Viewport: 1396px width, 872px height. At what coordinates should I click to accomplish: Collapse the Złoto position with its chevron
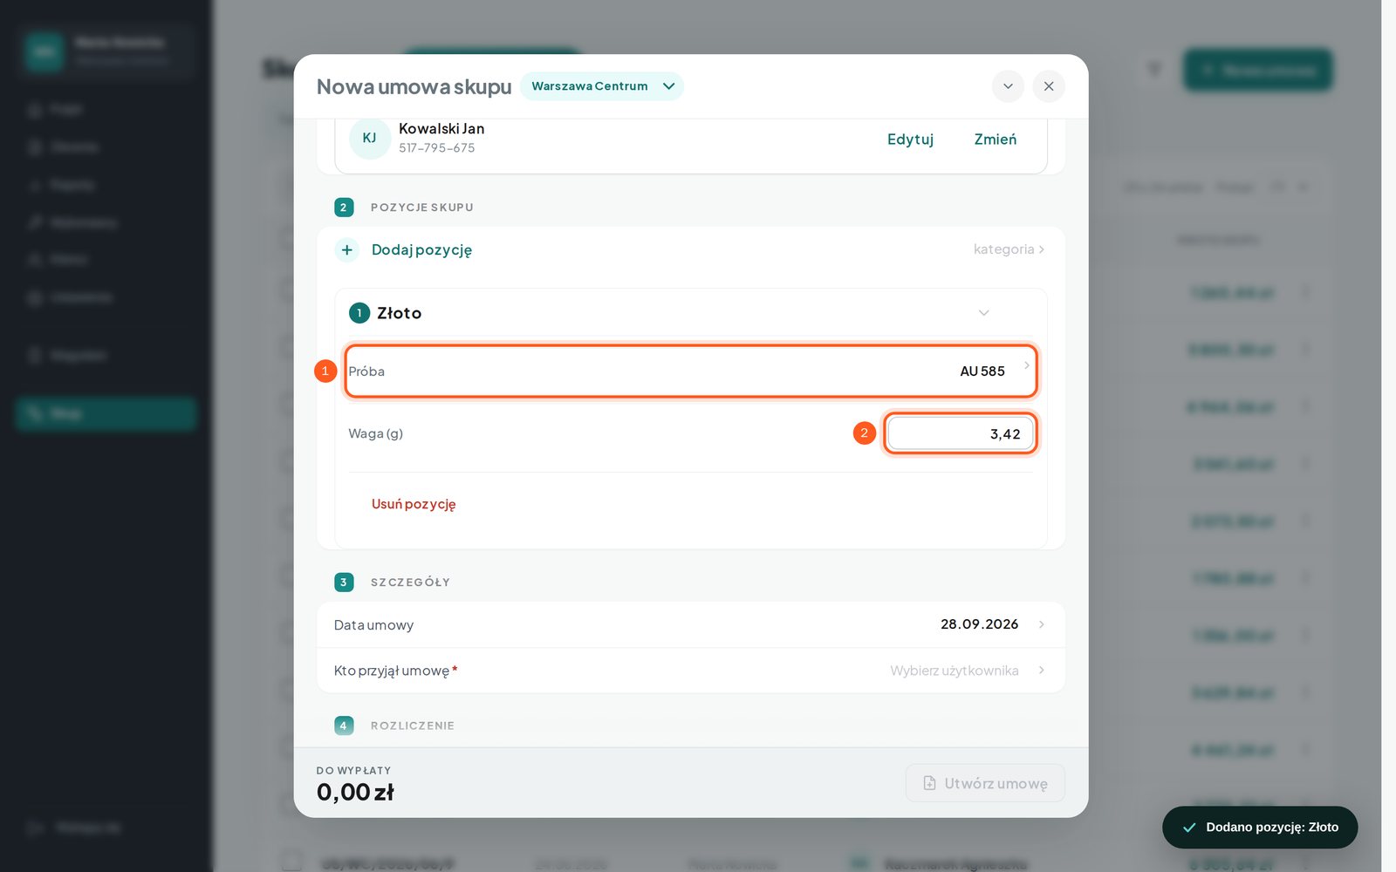point(983,313)
